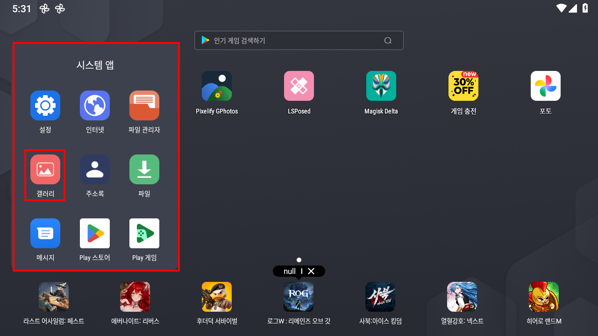The width and height of the screenshot is (598, 336).
Task: Close the null tooltip with X
Action: [311, 271]
